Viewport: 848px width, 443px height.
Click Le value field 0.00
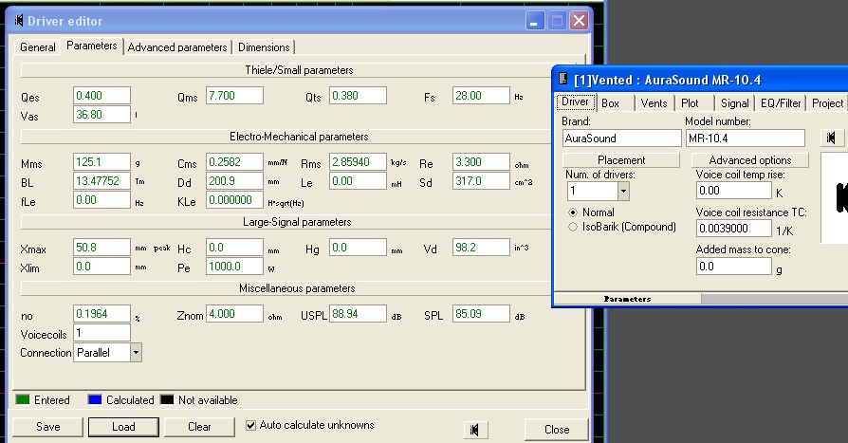(358, 180)
